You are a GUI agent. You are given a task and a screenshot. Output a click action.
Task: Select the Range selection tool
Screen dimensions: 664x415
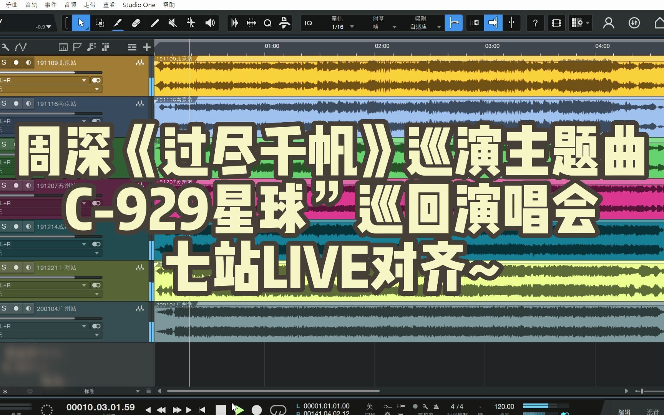click(100, 23)
